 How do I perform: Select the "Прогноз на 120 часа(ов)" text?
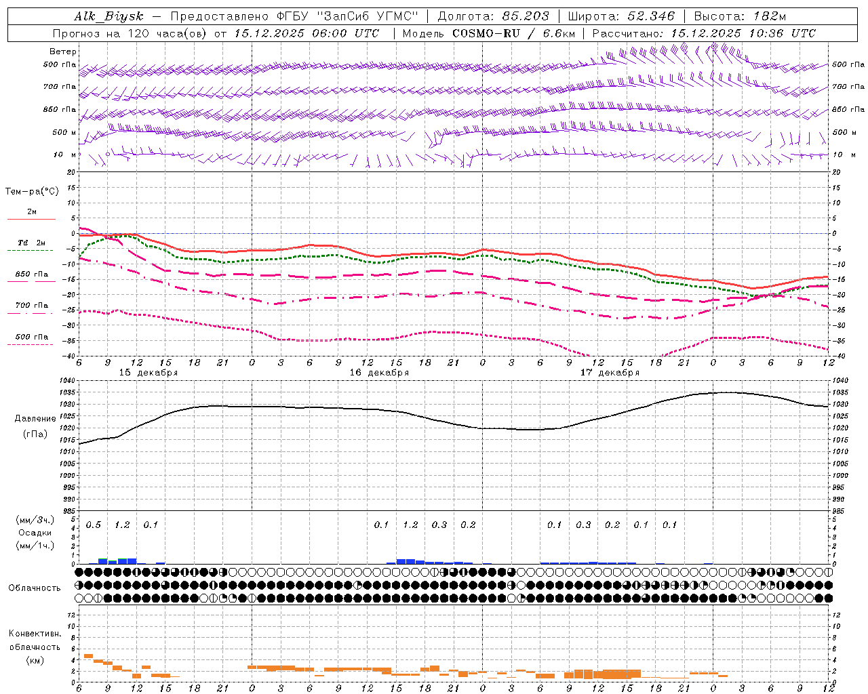130,33
